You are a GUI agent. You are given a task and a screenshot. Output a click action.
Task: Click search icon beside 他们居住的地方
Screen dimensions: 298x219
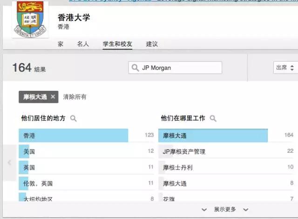coord(73,119)
